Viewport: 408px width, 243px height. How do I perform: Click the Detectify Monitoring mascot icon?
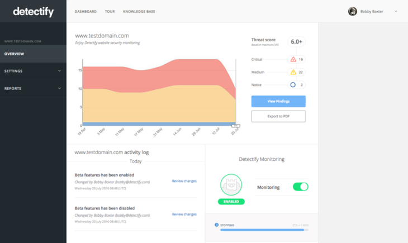pos(231,185)
